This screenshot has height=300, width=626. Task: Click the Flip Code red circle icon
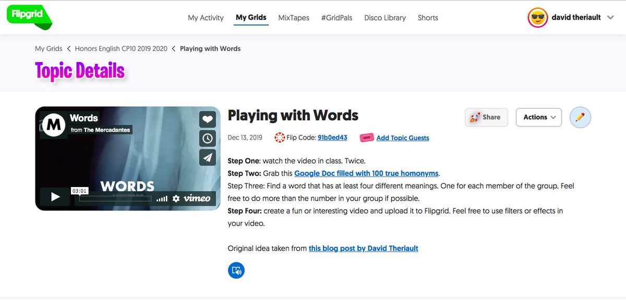point(280,138)
